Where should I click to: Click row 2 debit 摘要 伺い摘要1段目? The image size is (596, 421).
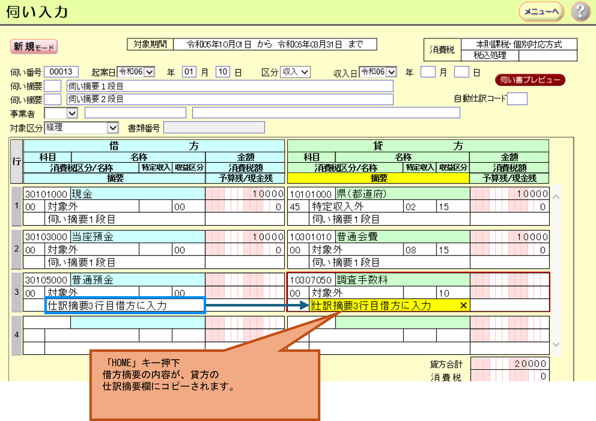(125, 262)
